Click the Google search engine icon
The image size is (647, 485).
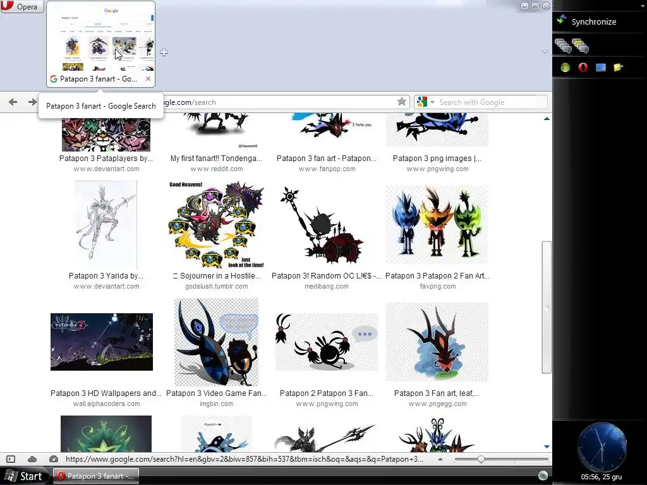[x=421, y=102]
